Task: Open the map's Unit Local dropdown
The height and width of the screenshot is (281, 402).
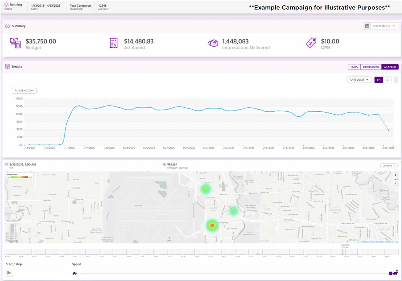Action: 388,166
